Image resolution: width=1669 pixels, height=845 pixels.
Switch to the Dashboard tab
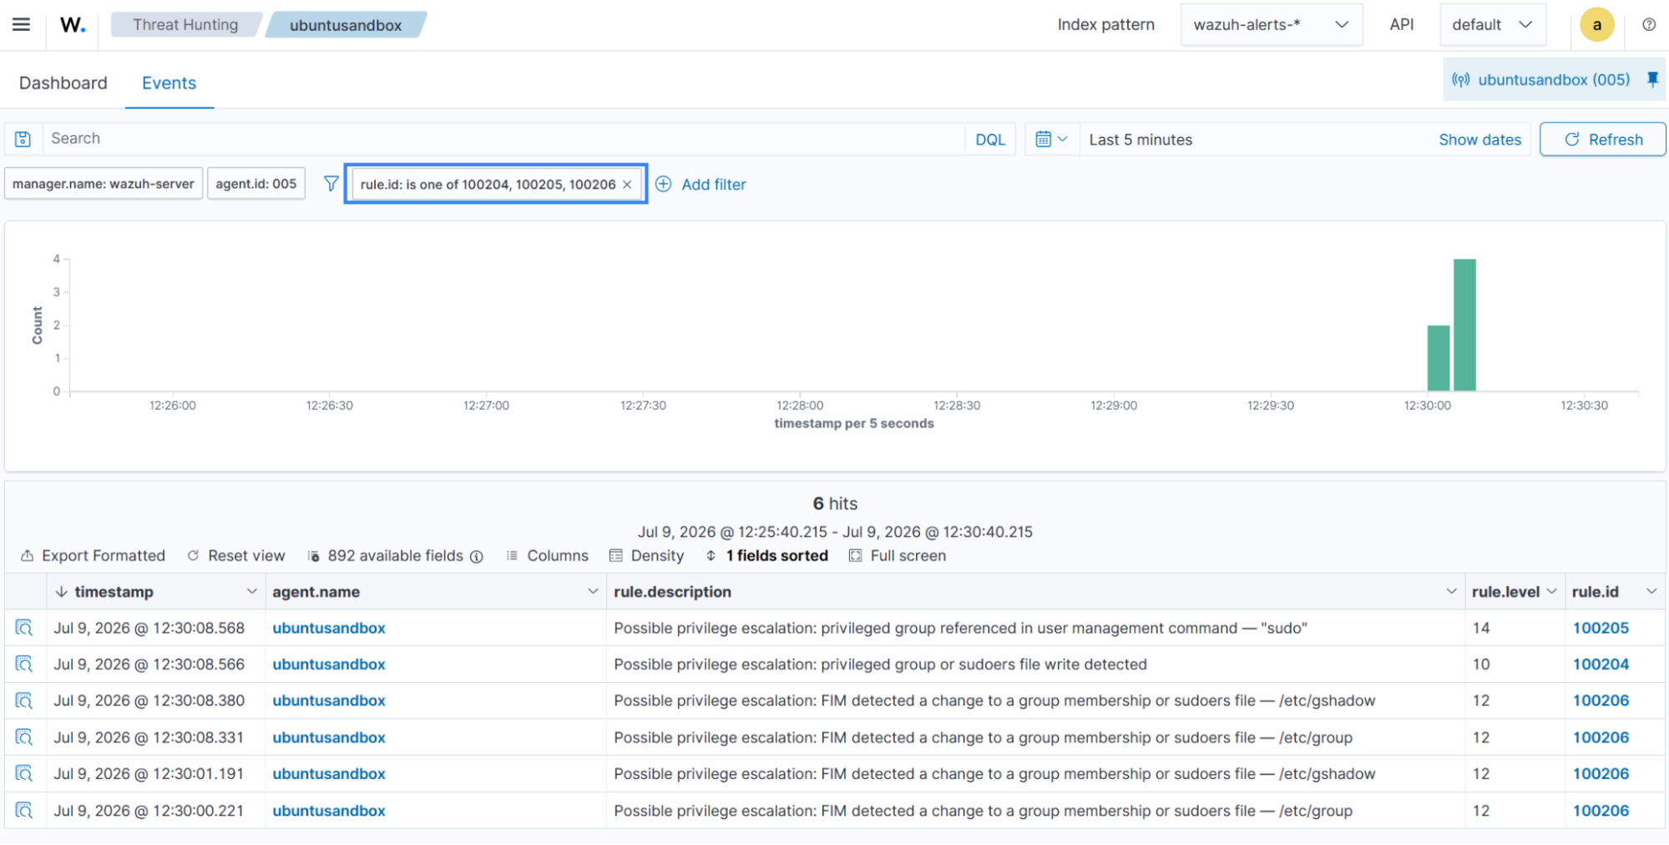point(63,83)
